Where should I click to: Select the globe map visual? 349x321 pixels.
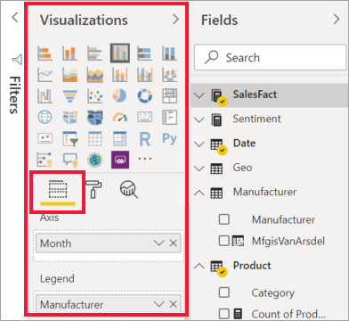45,117
